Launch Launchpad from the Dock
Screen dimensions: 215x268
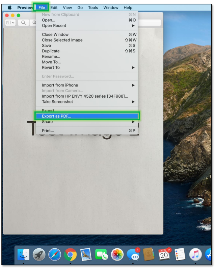click(39, 254)
